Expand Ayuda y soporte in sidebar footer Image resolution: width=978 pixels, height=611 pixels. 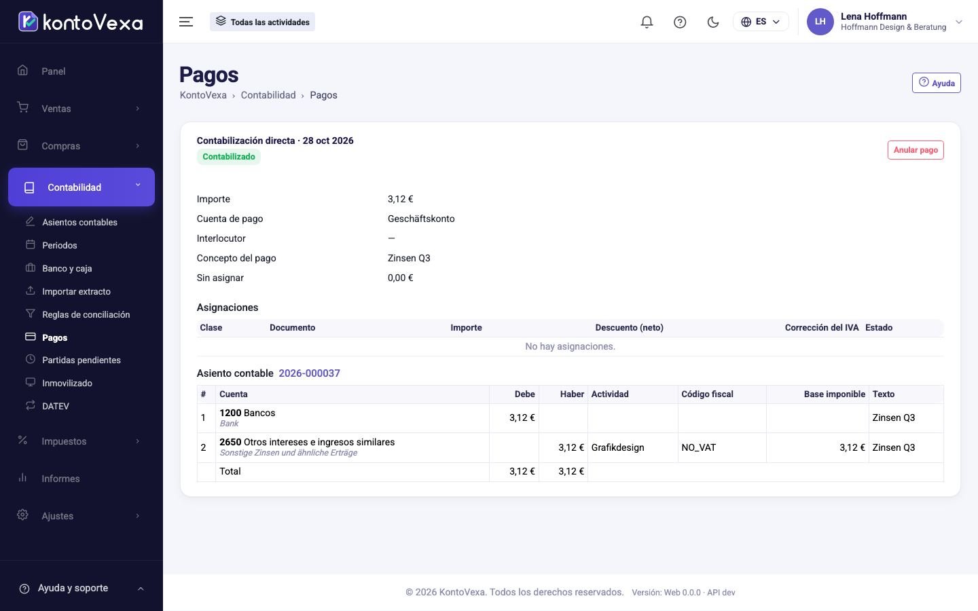tap(81, 589)
